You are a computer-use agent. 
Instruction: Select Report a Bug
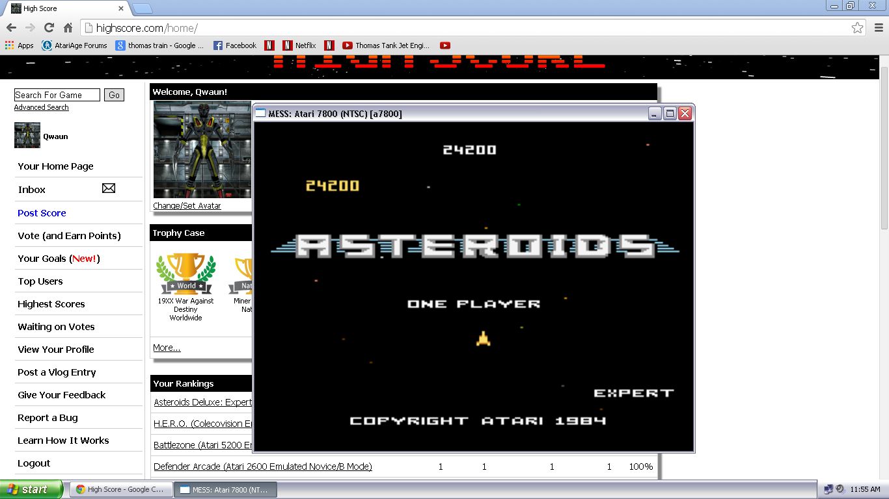[48, 418]
